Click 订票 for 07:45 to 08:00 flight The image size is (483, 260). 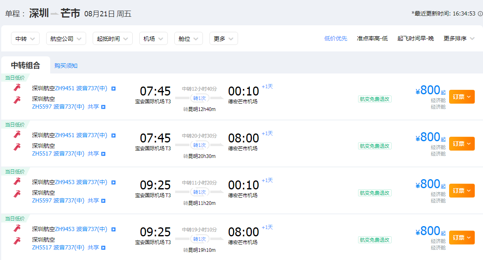(462, 144)
